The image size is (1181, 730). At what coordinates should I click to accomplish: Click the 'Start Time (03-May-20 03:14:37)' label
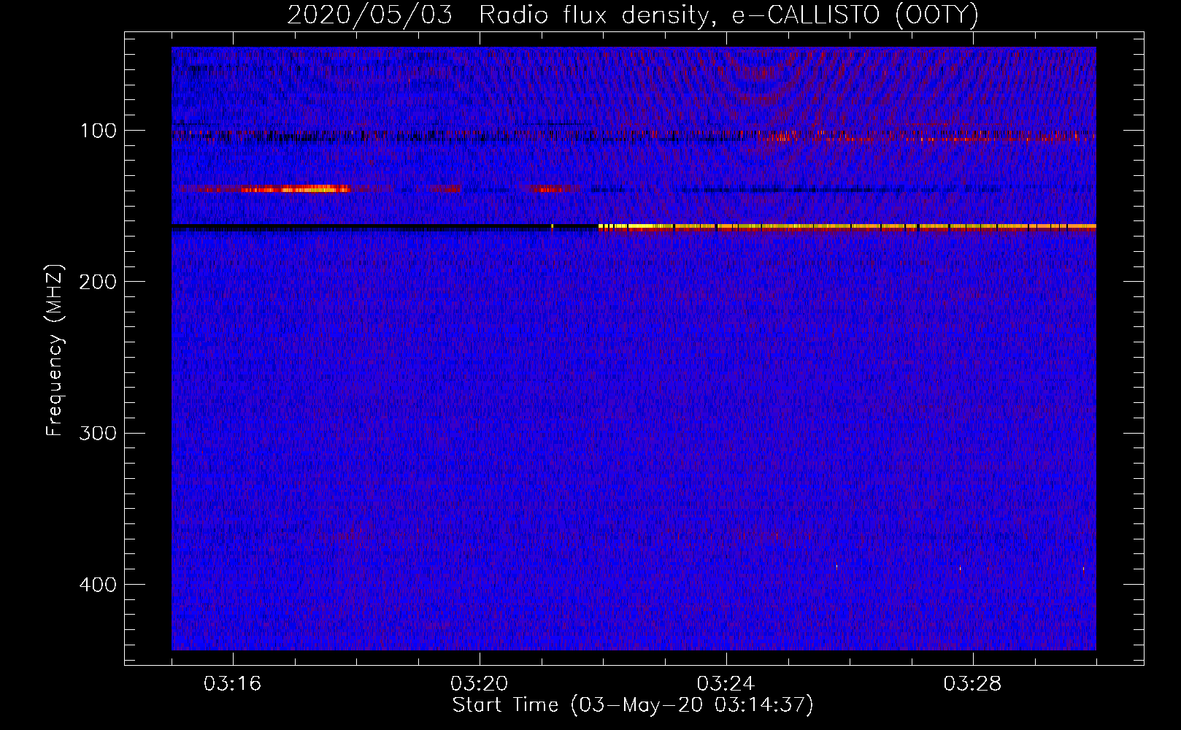point(633,705)
